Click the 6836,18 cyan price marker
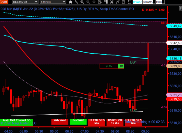182x133 pixels. pyautogui.click(x=174, y=58)
